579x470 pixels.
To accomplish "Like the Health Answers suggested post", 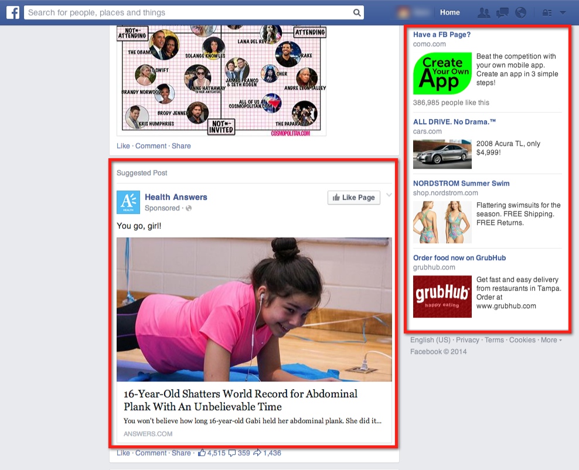I will pyautogui.click(x=123, y=453).
